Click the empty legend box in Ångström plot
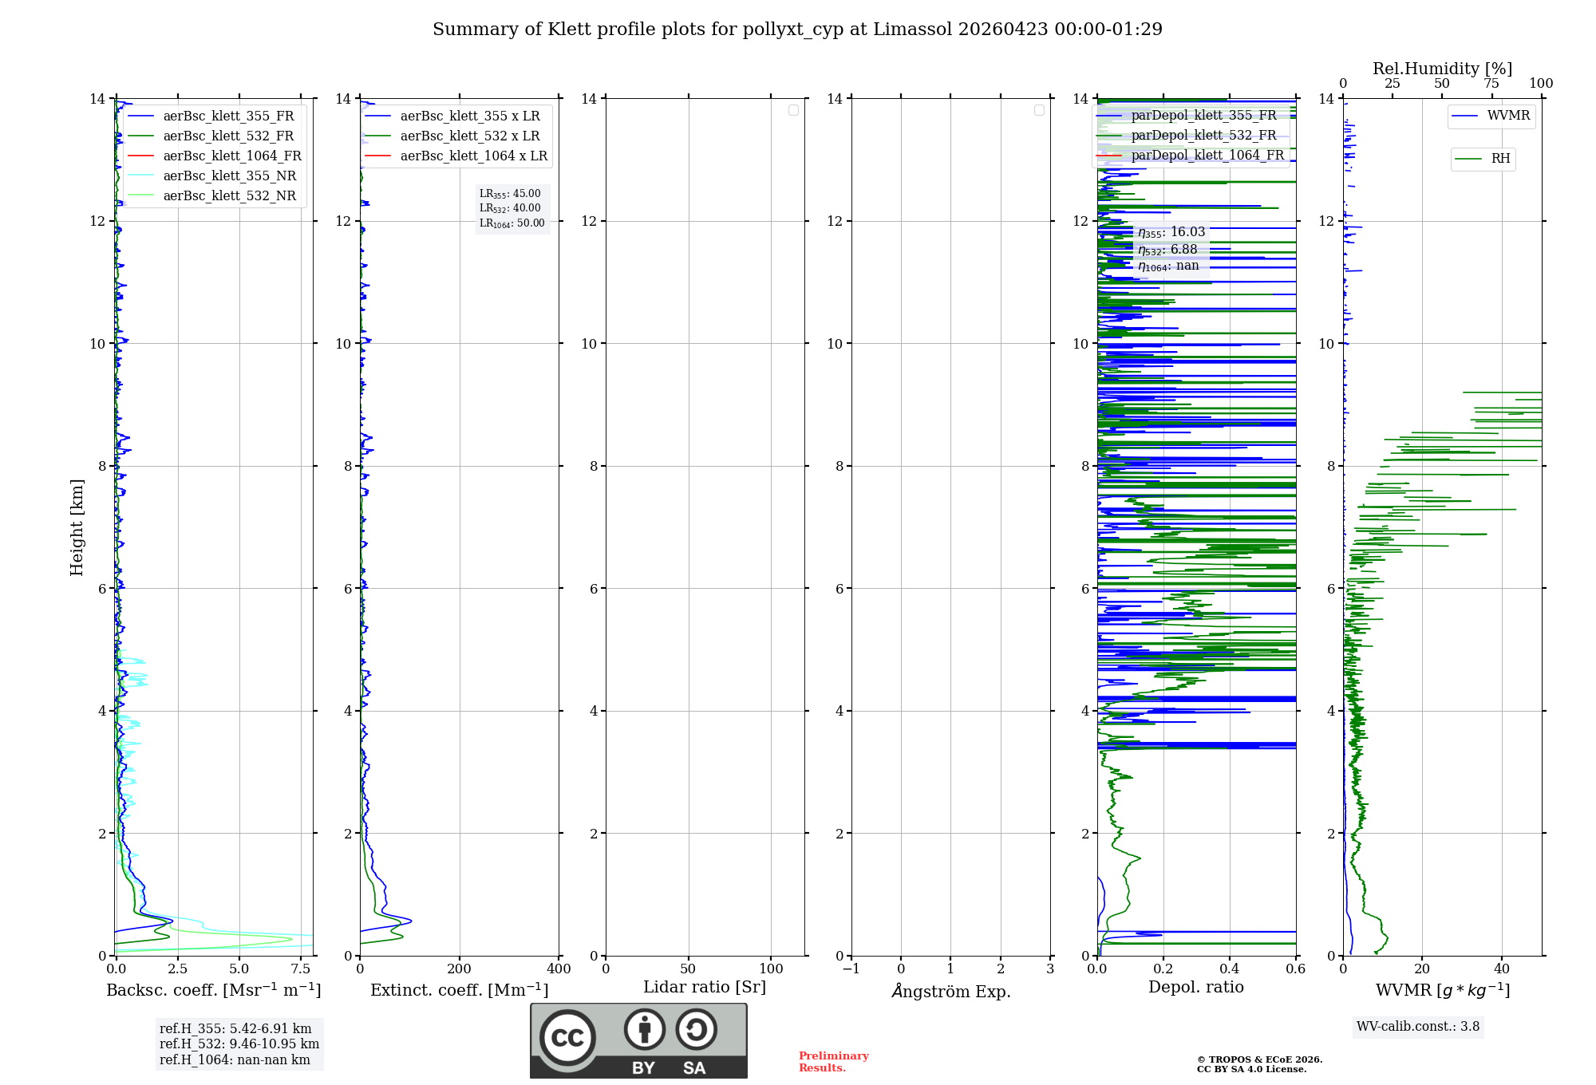1596x1085 pixels. click(1039, 110)
